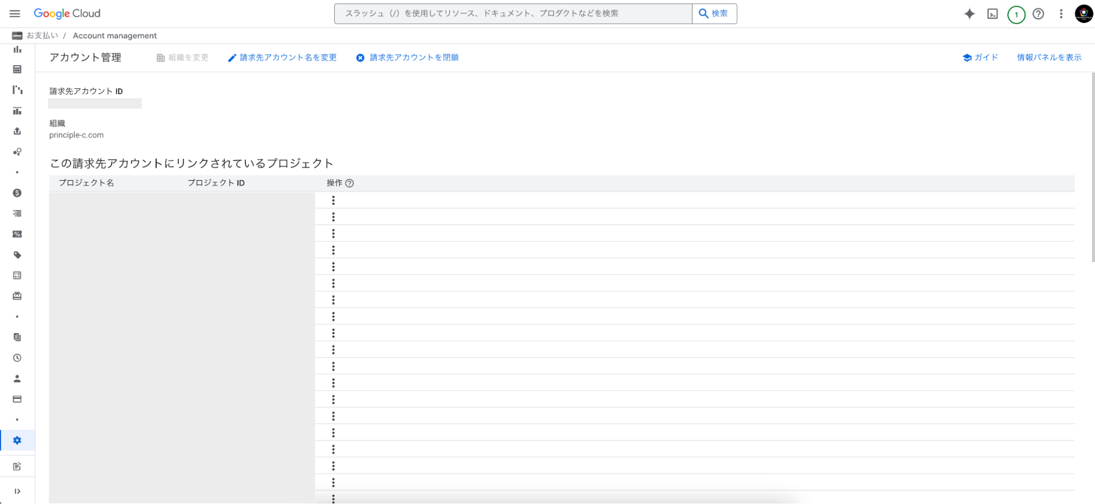Image resolution: width=1095 pixels, height=504 pixels.
Task: Open actions menu for second project row
Action: coord(333,217)
